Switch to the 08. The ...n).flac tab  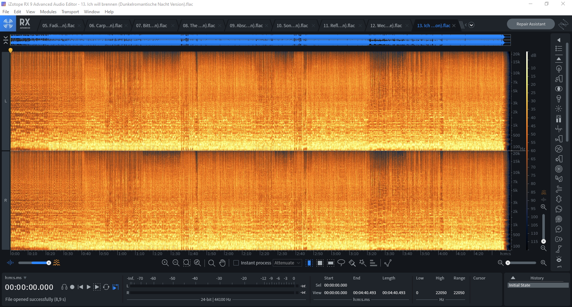[199, 26]
